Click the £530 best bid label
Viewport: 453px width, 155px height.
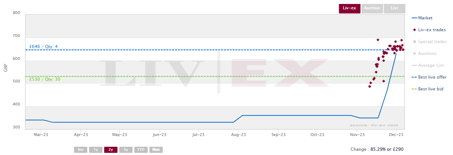point(45,79)
